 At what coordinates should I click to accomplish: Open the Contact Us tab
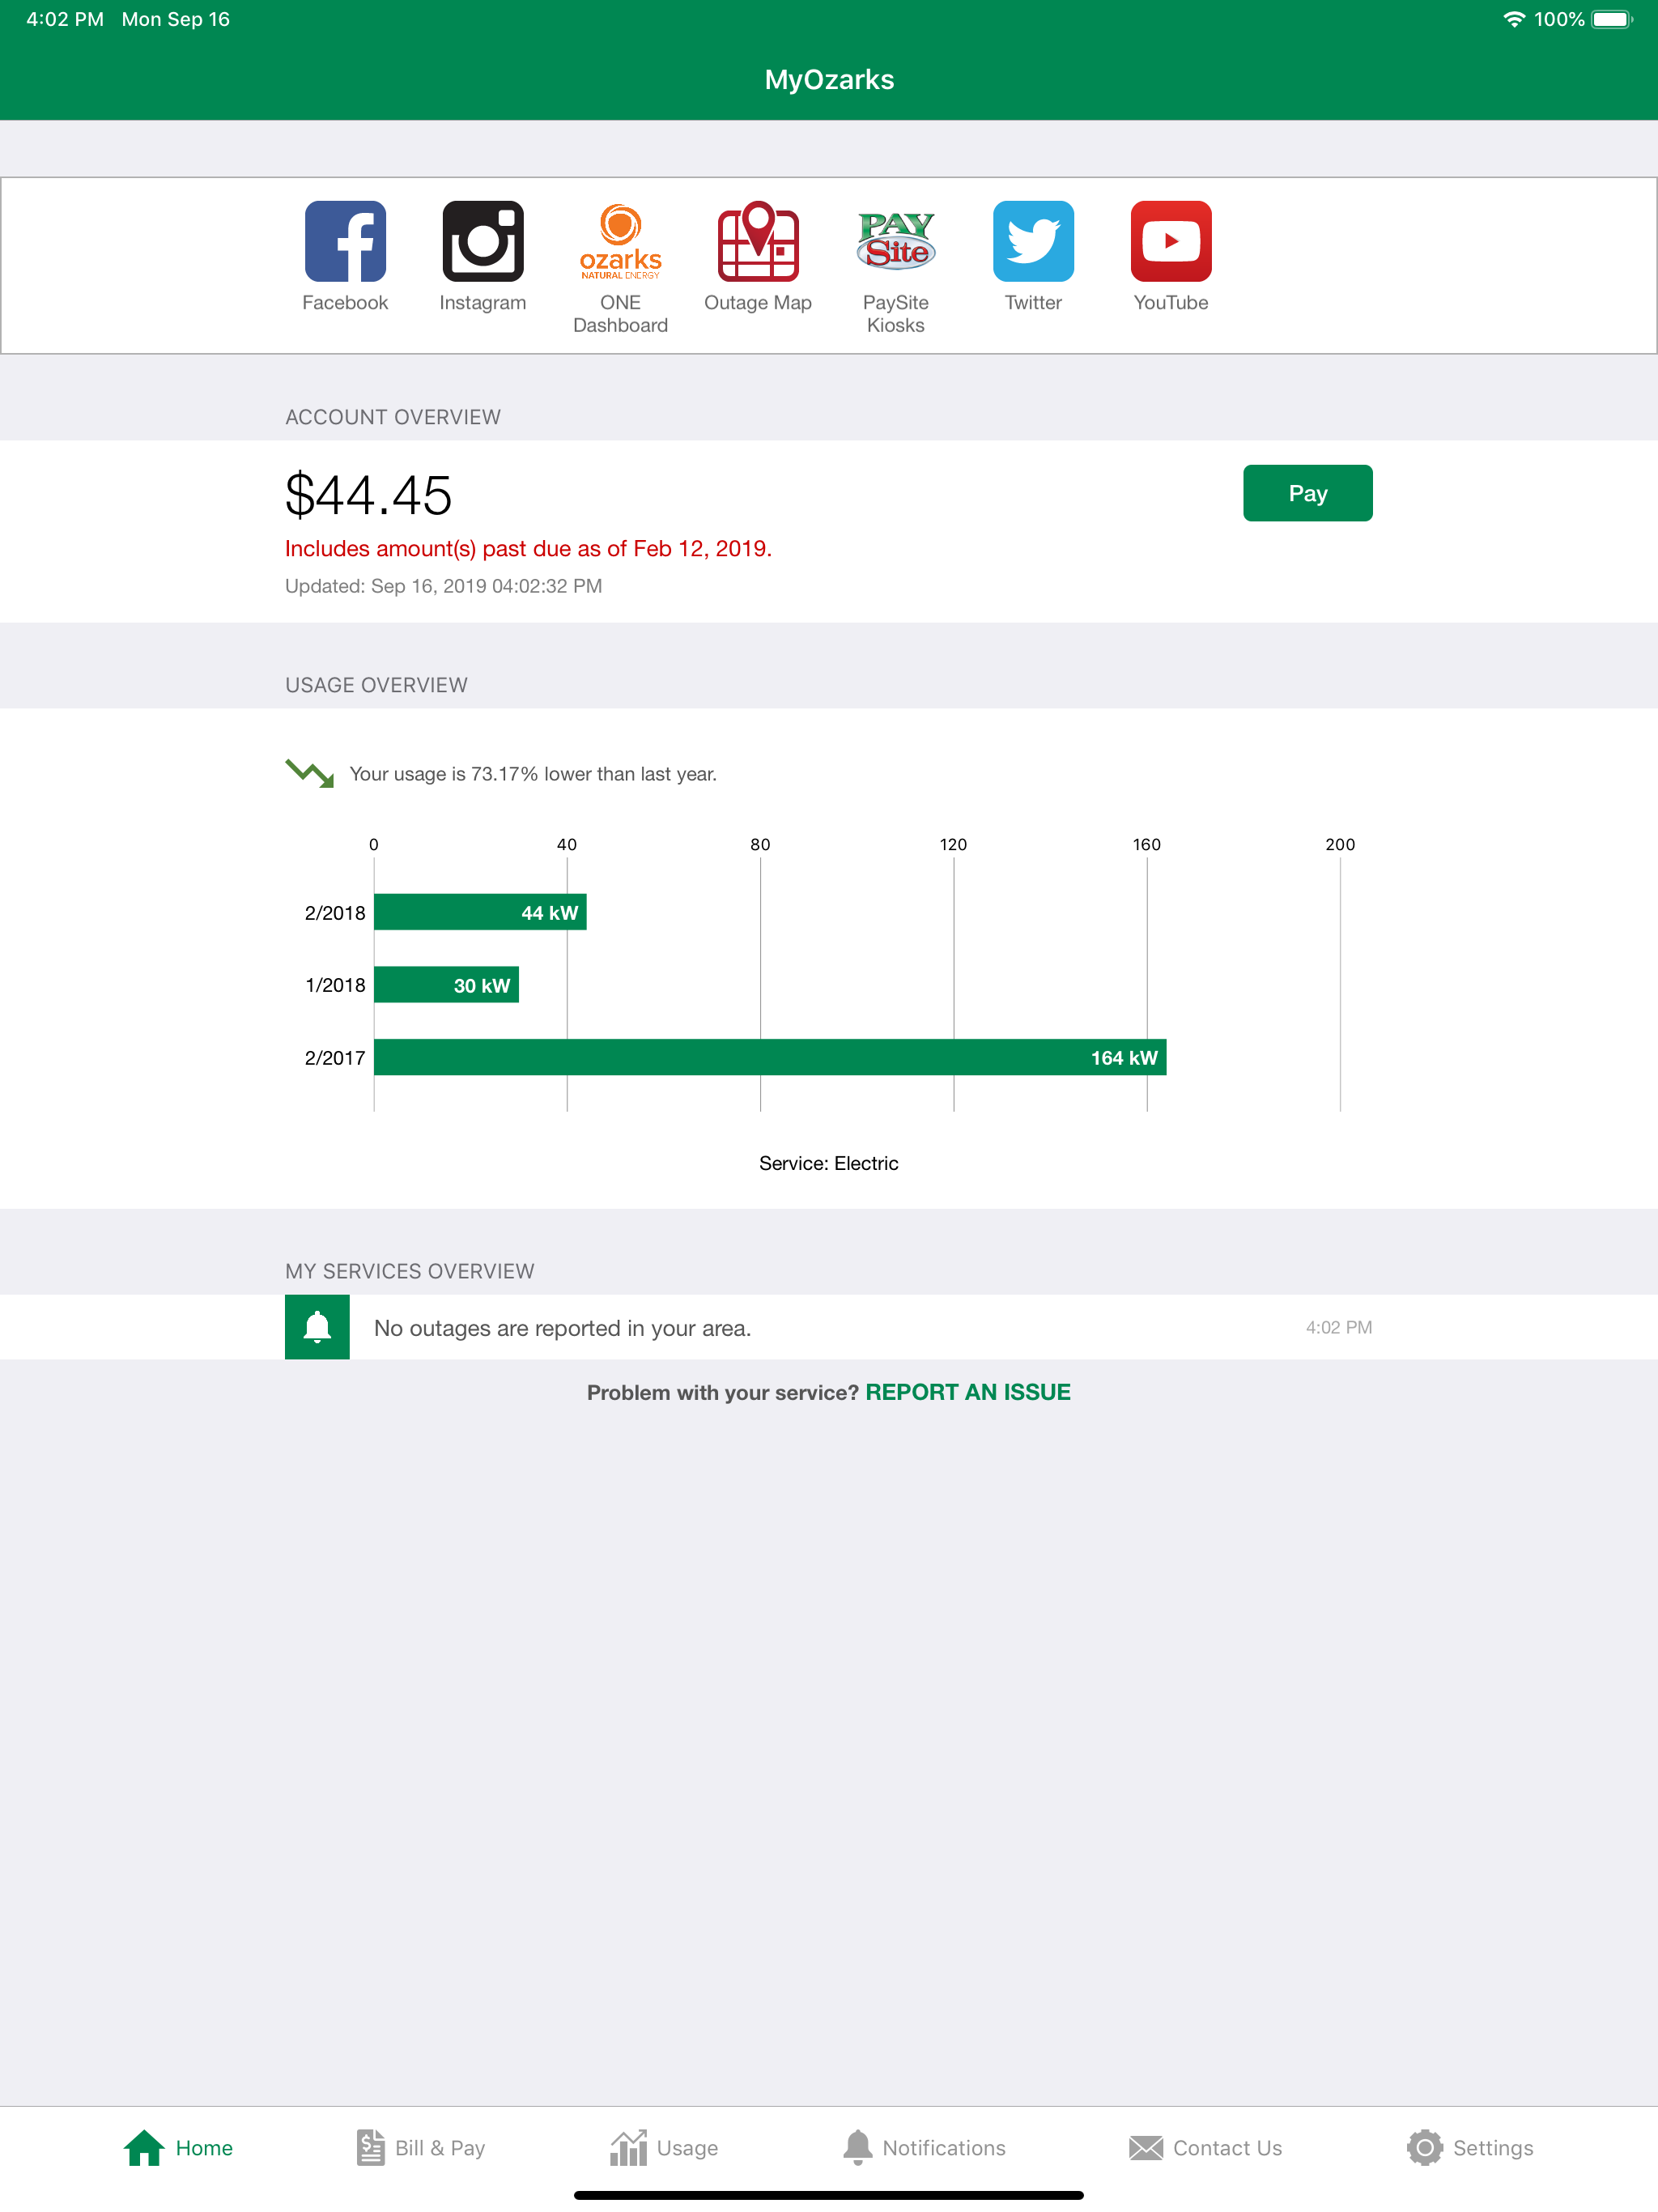tap(1205, 2148)
